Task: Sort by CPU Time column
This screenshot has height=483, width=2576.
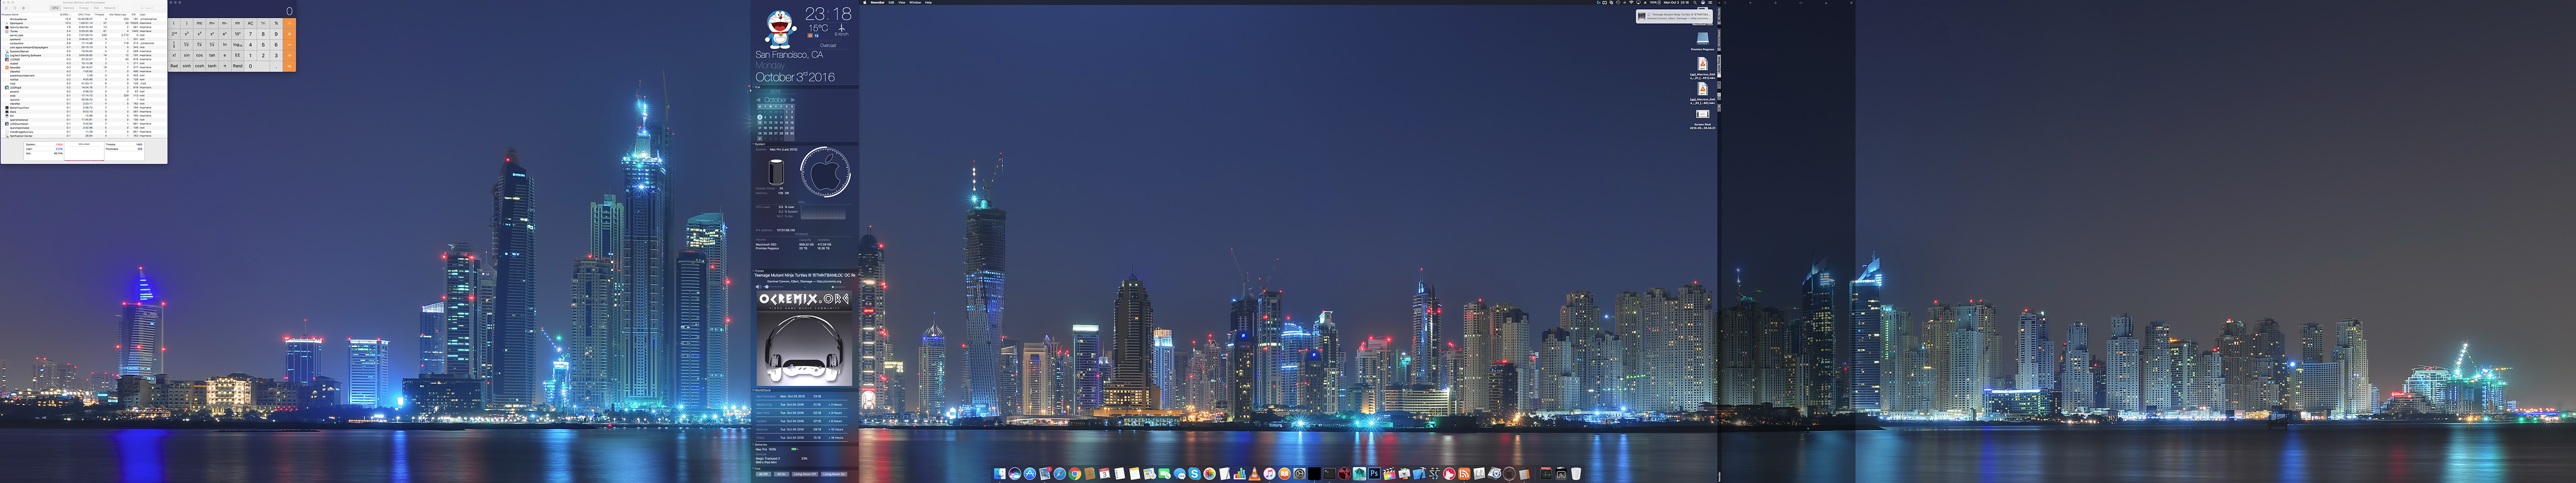Action: tap(84, 15)
